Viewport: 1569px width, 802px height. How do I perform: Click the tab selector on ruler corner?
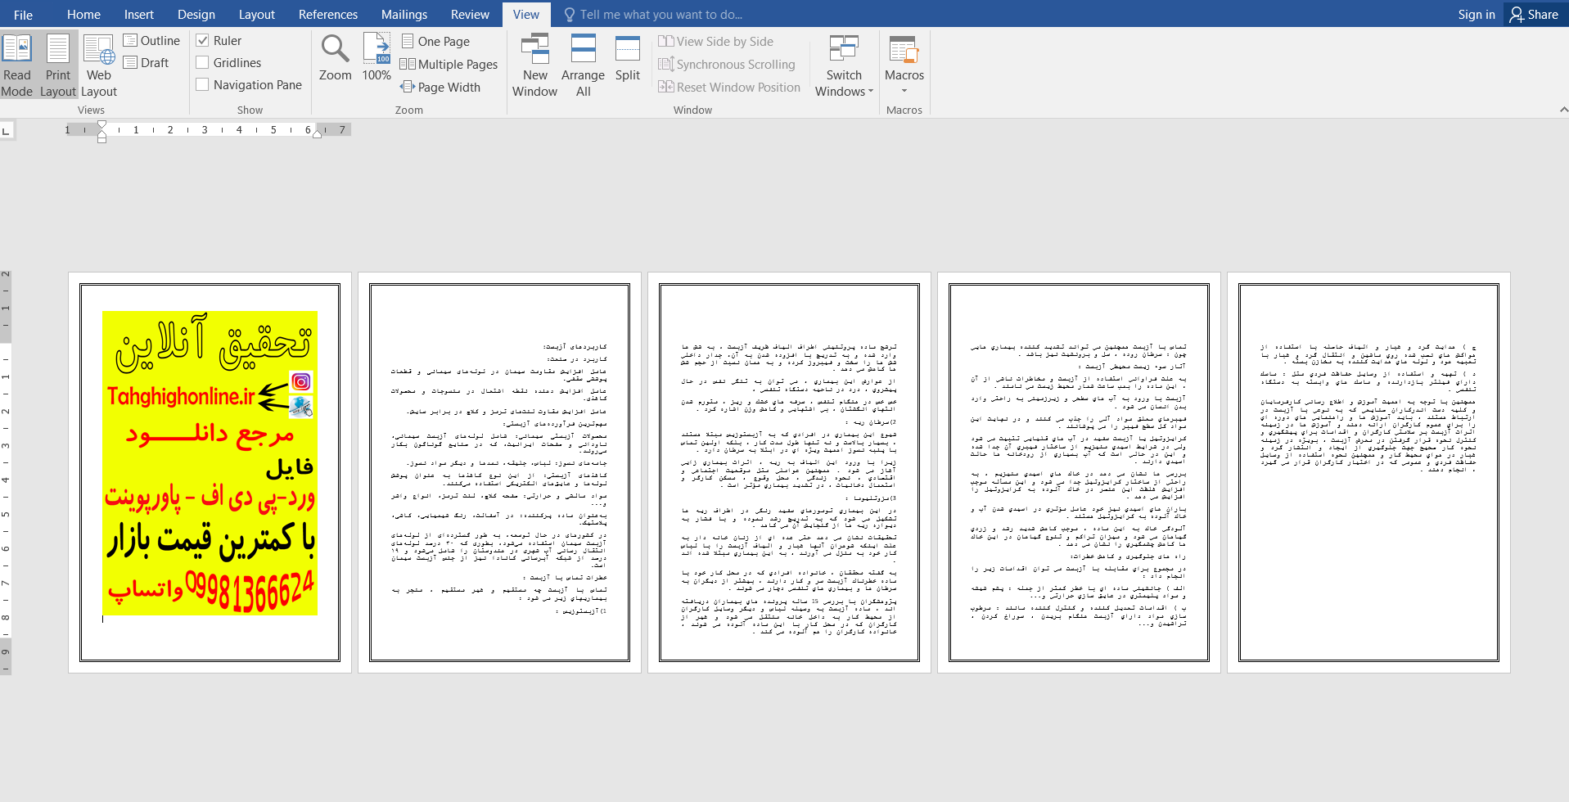point(7,130)
